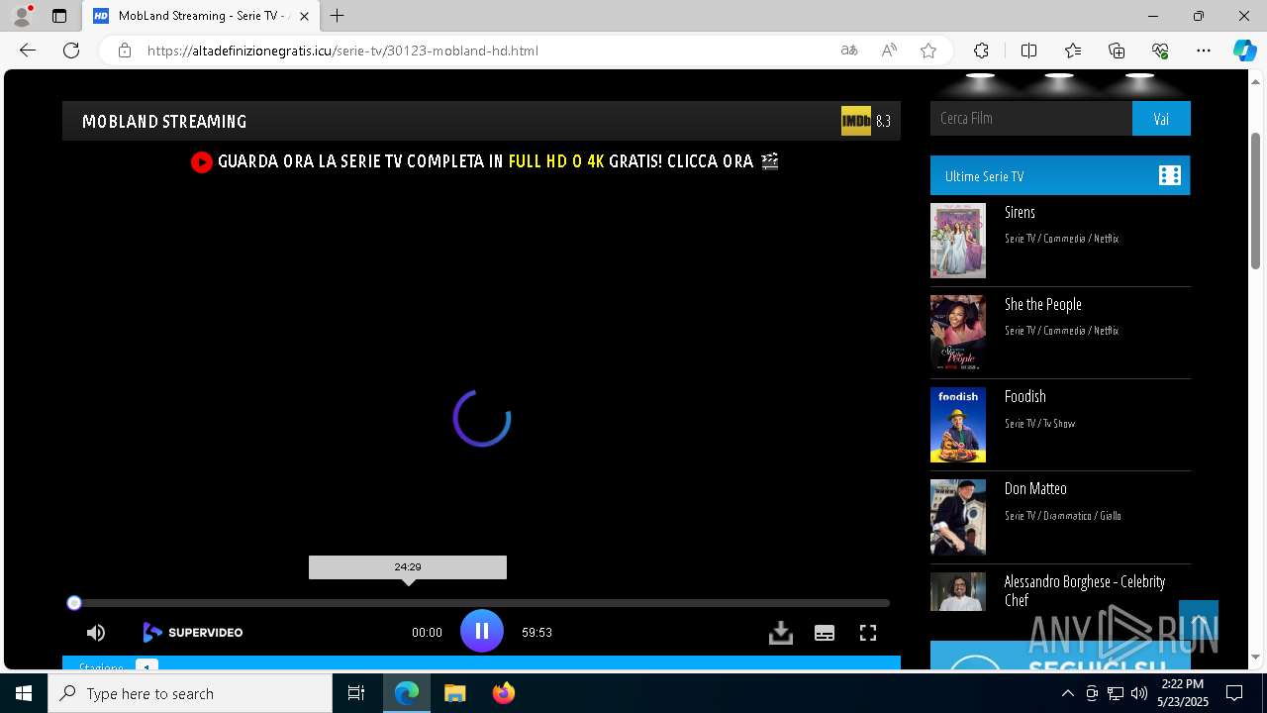Viewport: 1267px width, 713px height.
Task: Toggle subtitles with captions icon
Action: coord(825,633)
